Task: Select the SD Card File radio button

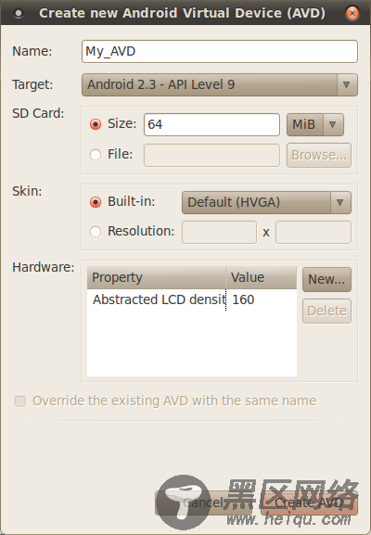Action: point(96,155)
